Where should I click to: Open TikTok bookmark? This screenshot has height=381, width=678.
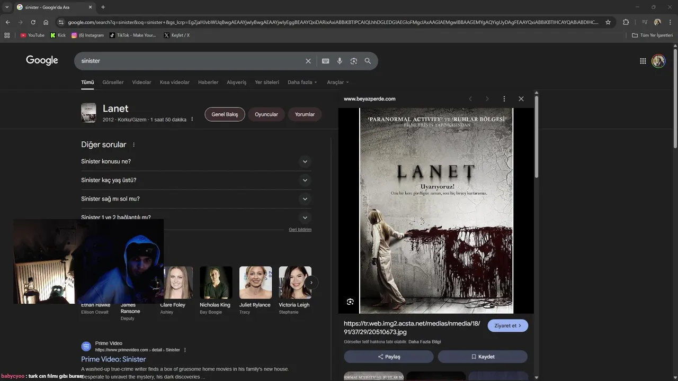[133, 35]
